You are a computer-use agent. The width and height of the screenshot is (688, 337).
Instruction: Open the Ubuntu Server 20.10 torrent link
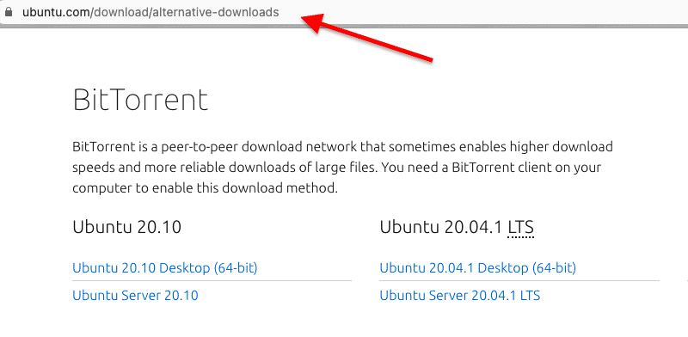[135, 296]
